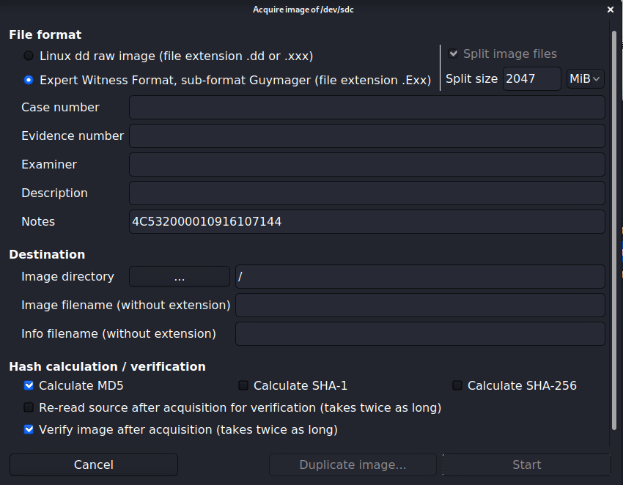Viewport: 623px width, 485px height.
Task: Focus the Evidence number text box
Action: tap(366, 136)
